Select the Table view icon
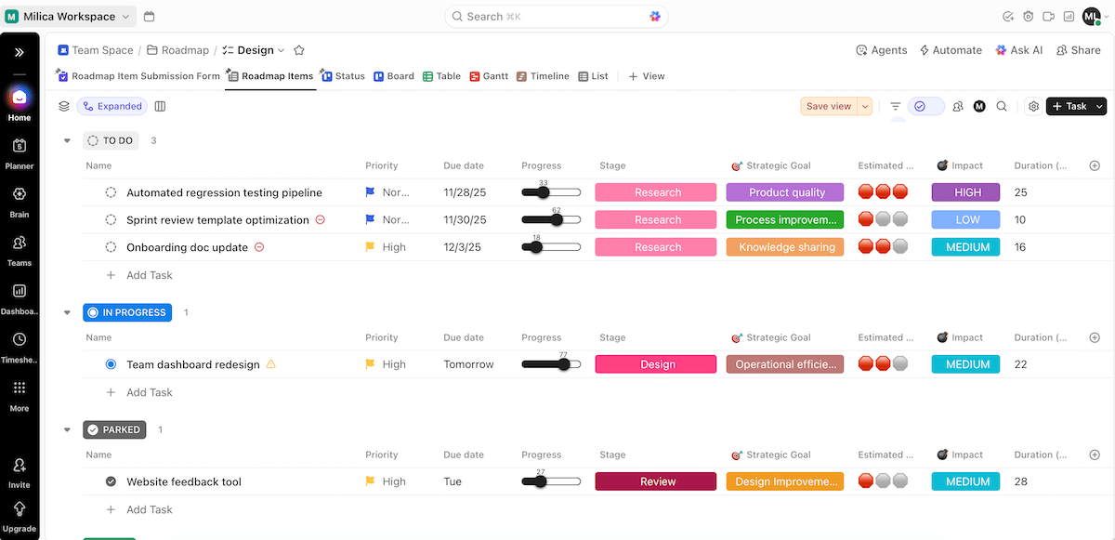 coord(440,75)
